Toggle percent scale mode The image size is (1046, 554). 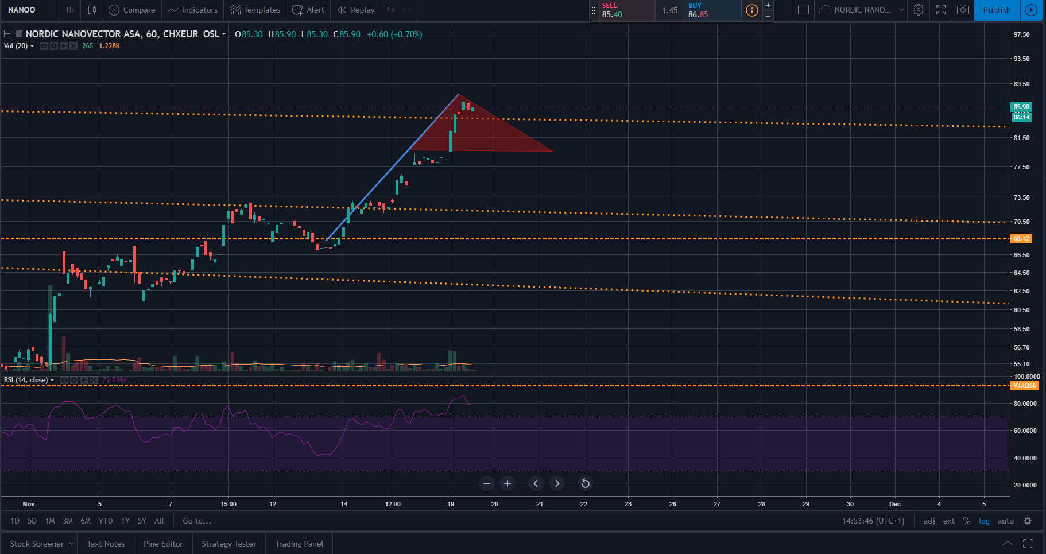click(x=967, y=521)
